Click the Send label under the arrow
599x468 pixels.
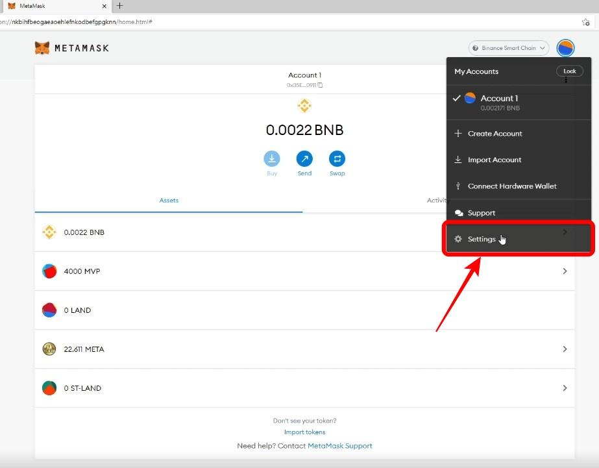[x=304, y=173]
